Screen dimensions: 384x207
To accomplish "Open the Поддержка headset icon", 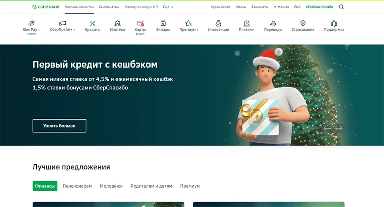I will pyautogui.click(x=334, y=23).
